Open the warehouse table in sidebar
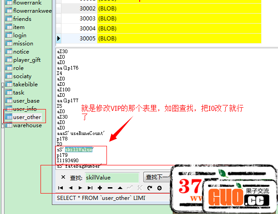 coord(27,125)
